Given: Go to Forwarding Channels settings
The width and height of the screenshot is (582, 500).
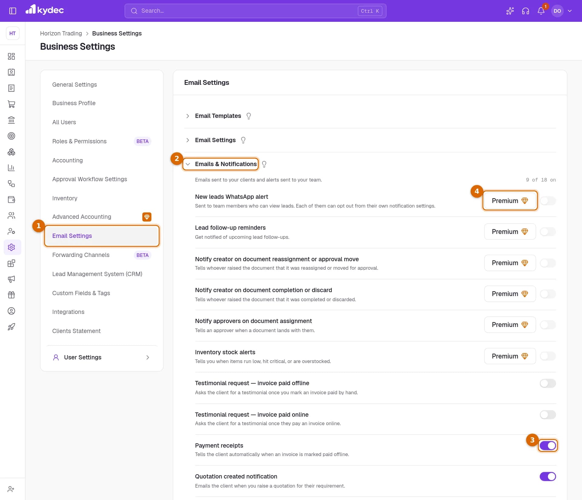Looking at the screenshot, I should [81, 255].
